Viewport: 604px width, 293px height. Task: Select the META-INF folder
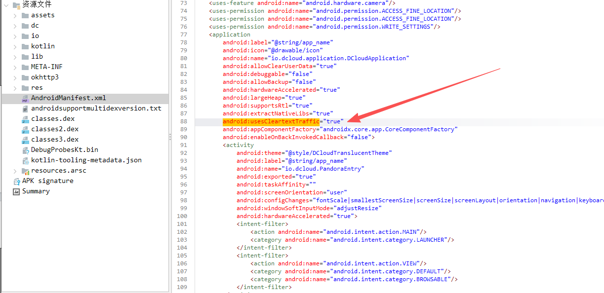pyautogui.click(x=47, y=67)
